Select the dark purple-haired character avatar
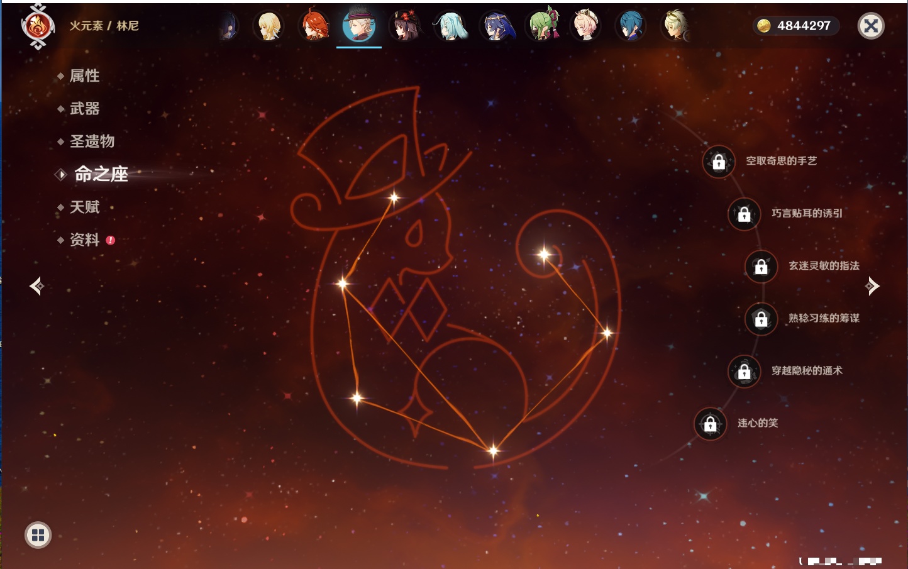 [x=228, y=26]
